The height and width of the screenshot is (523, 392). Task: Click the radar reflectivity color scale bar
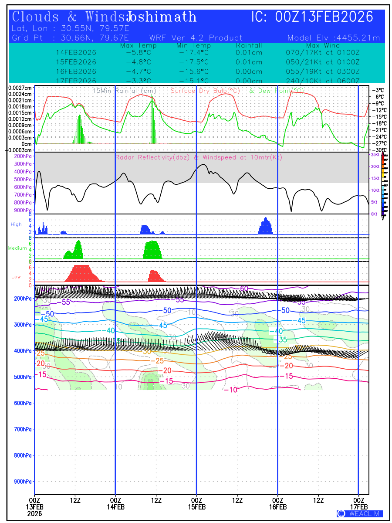(383, 184)
